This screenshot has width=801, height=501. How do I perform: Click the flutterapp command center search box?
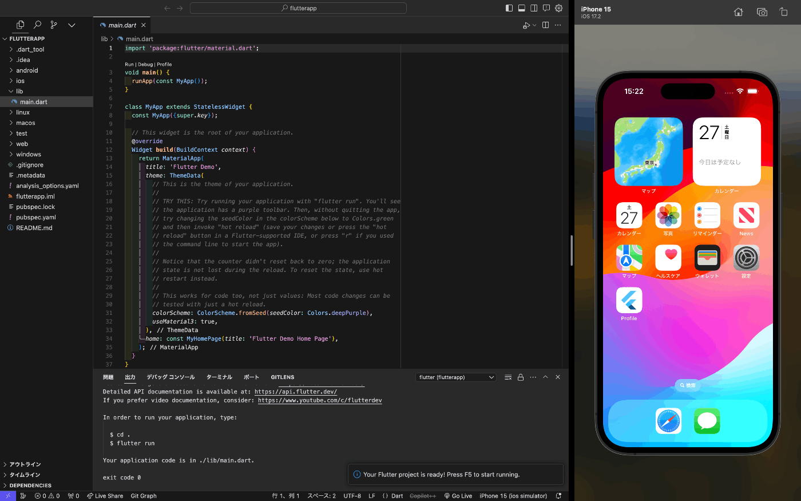click(298, 8)
